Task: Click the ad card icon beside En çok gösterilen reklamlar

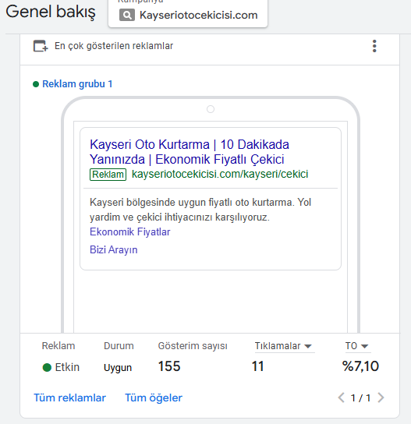Action: pos(41,46)
